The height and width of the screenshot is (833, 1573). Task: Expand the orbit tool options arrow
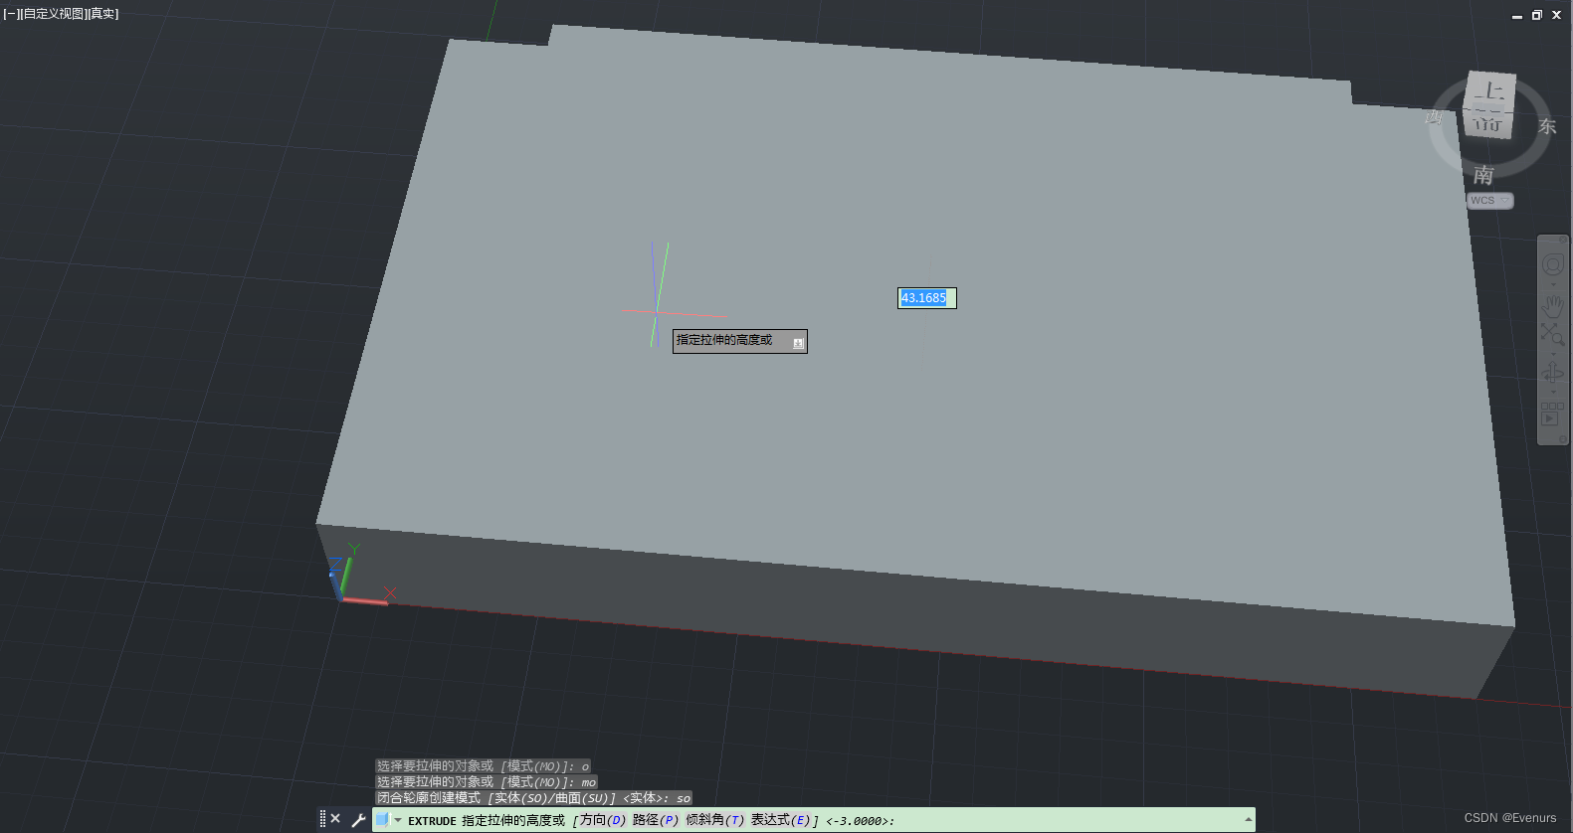coord(1553,392)
